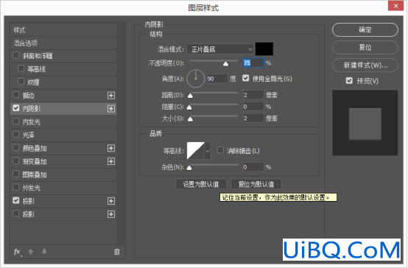Open the black shadow color swatch
Image resolution: width=408 pixels, height=268 pixels.
[264, 49]
